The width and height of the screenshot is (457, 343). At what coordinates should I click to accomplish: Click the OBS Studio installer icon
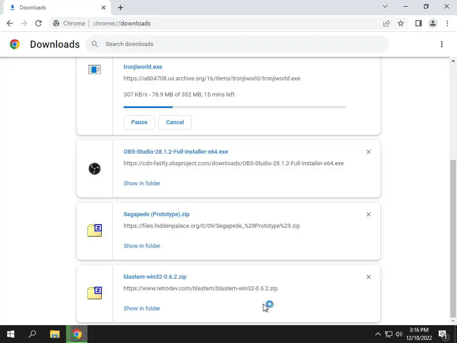tap(95, 168)
